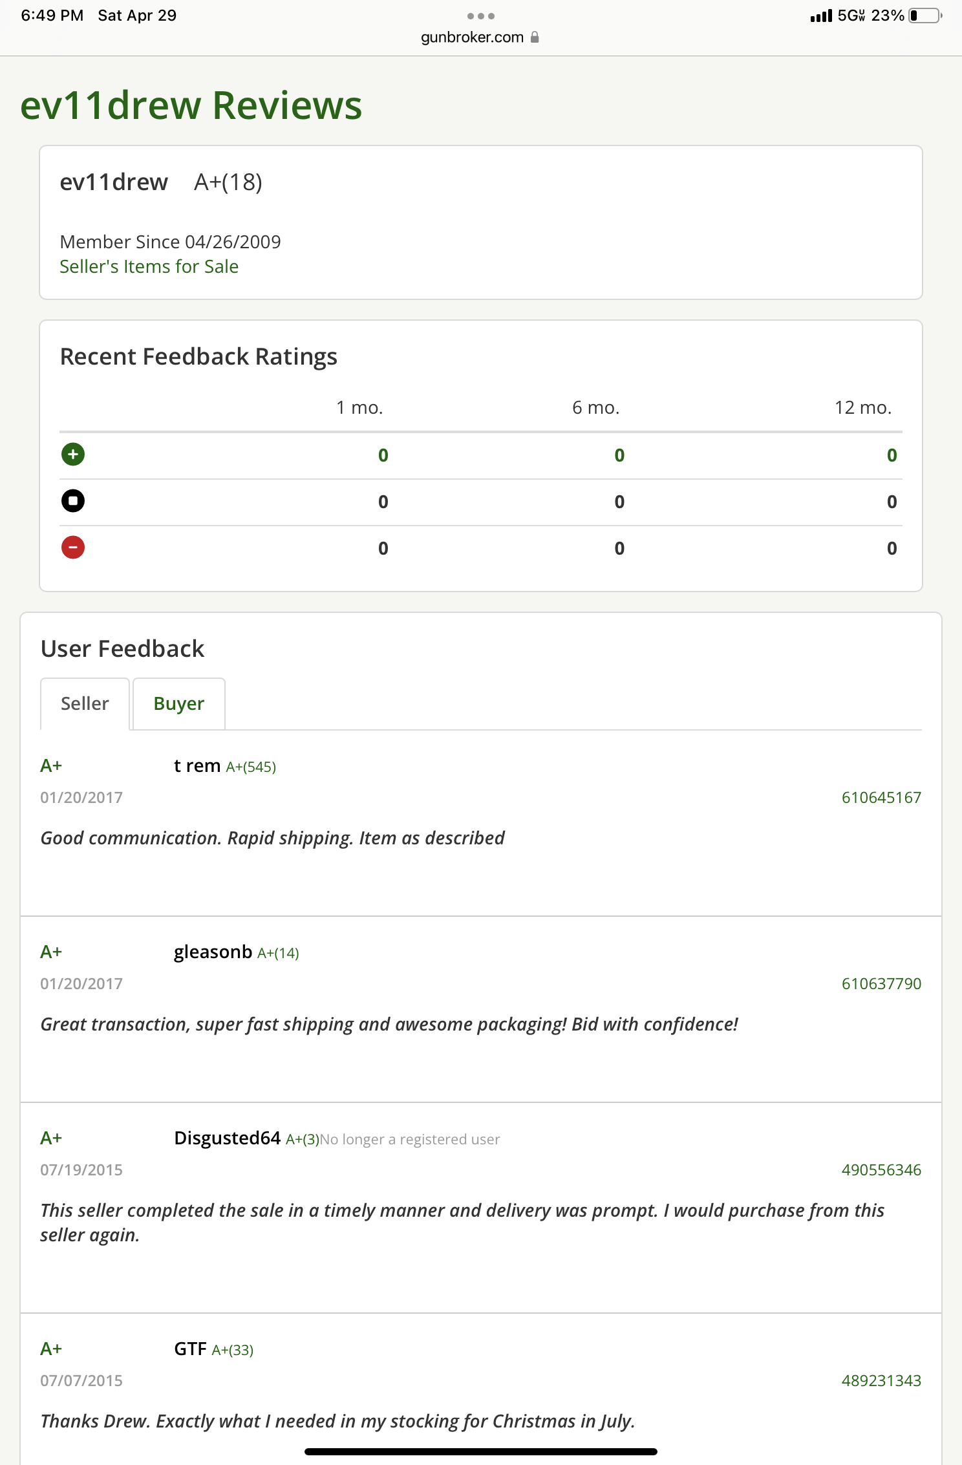
Task: Open item number 490556346
Action: click(881, 1170)
